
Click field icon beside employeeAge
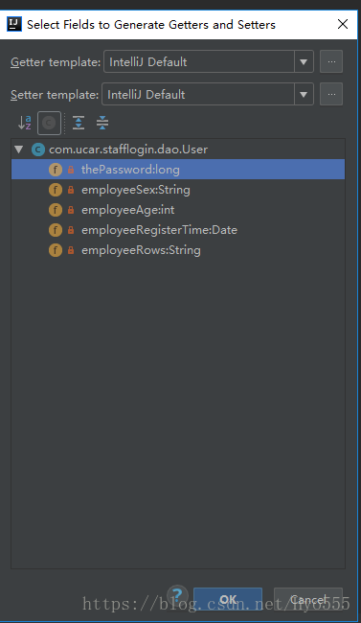pyautogui.click(x=56, y=210)
